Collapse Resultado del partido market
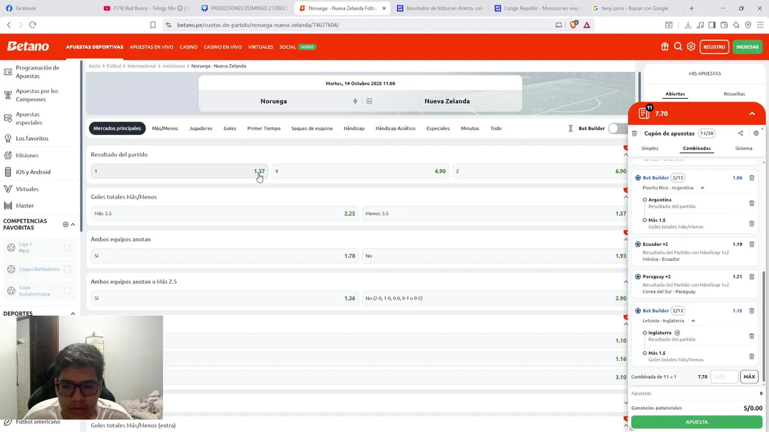The width and height of the screenshot is (769, 432). 625,155
